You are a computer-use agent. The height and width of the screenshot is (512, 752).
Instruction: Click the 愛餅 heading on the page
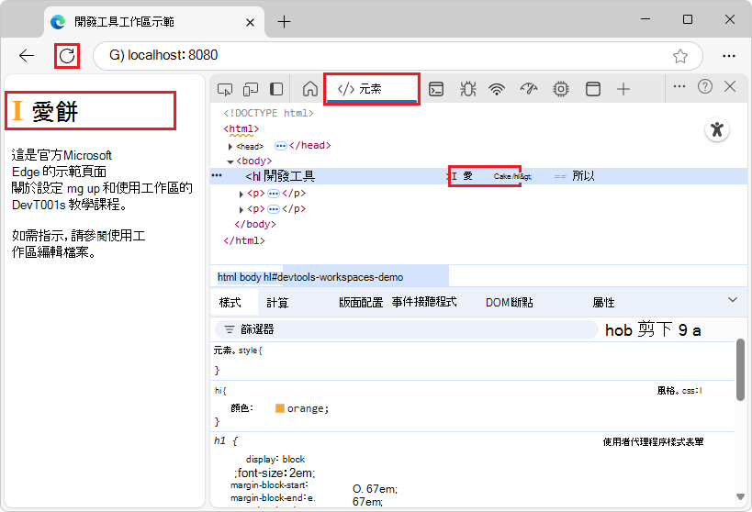[55, 112]
